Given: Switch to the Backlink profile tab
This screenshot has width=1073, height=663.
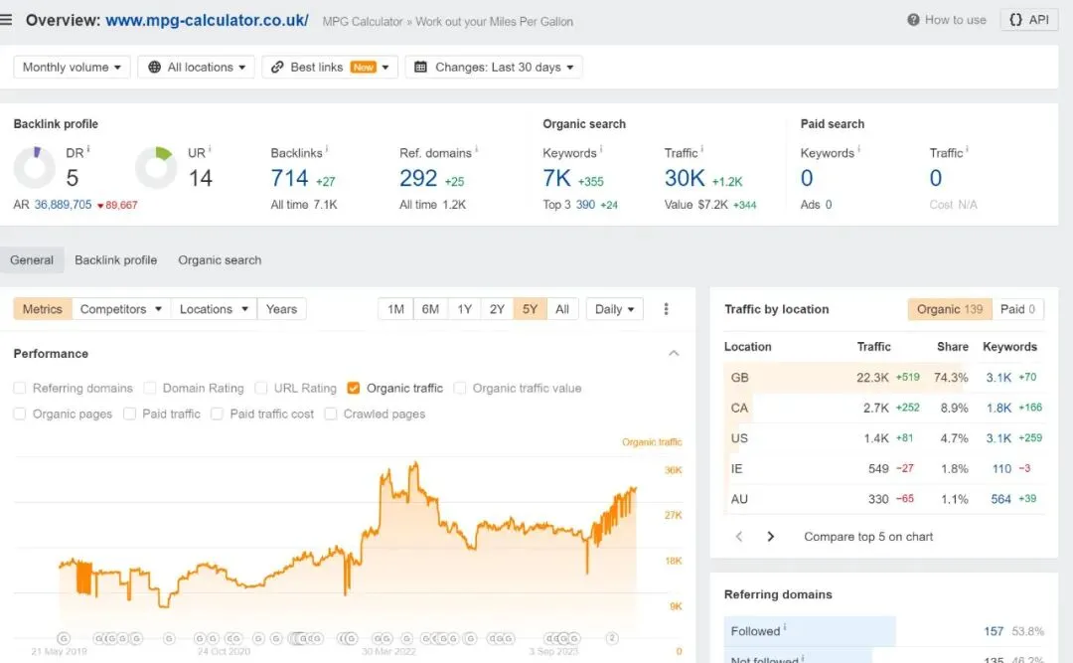Looking at the screenshot, I should (x=115, y=260).
